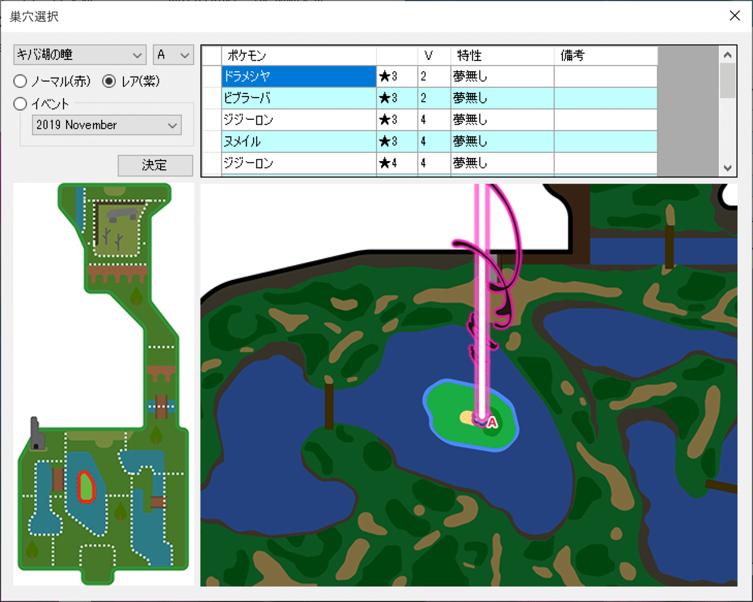Click the ポケモン column header
Screen dimensions: 753x602
pyautogui.click(x=299, y=56)
